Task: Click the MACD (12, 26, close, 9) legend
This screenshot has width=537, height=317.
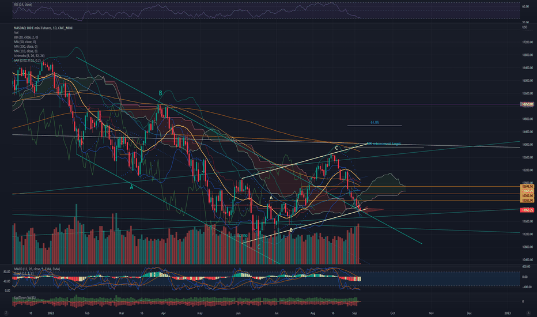Action: [37, 269]
